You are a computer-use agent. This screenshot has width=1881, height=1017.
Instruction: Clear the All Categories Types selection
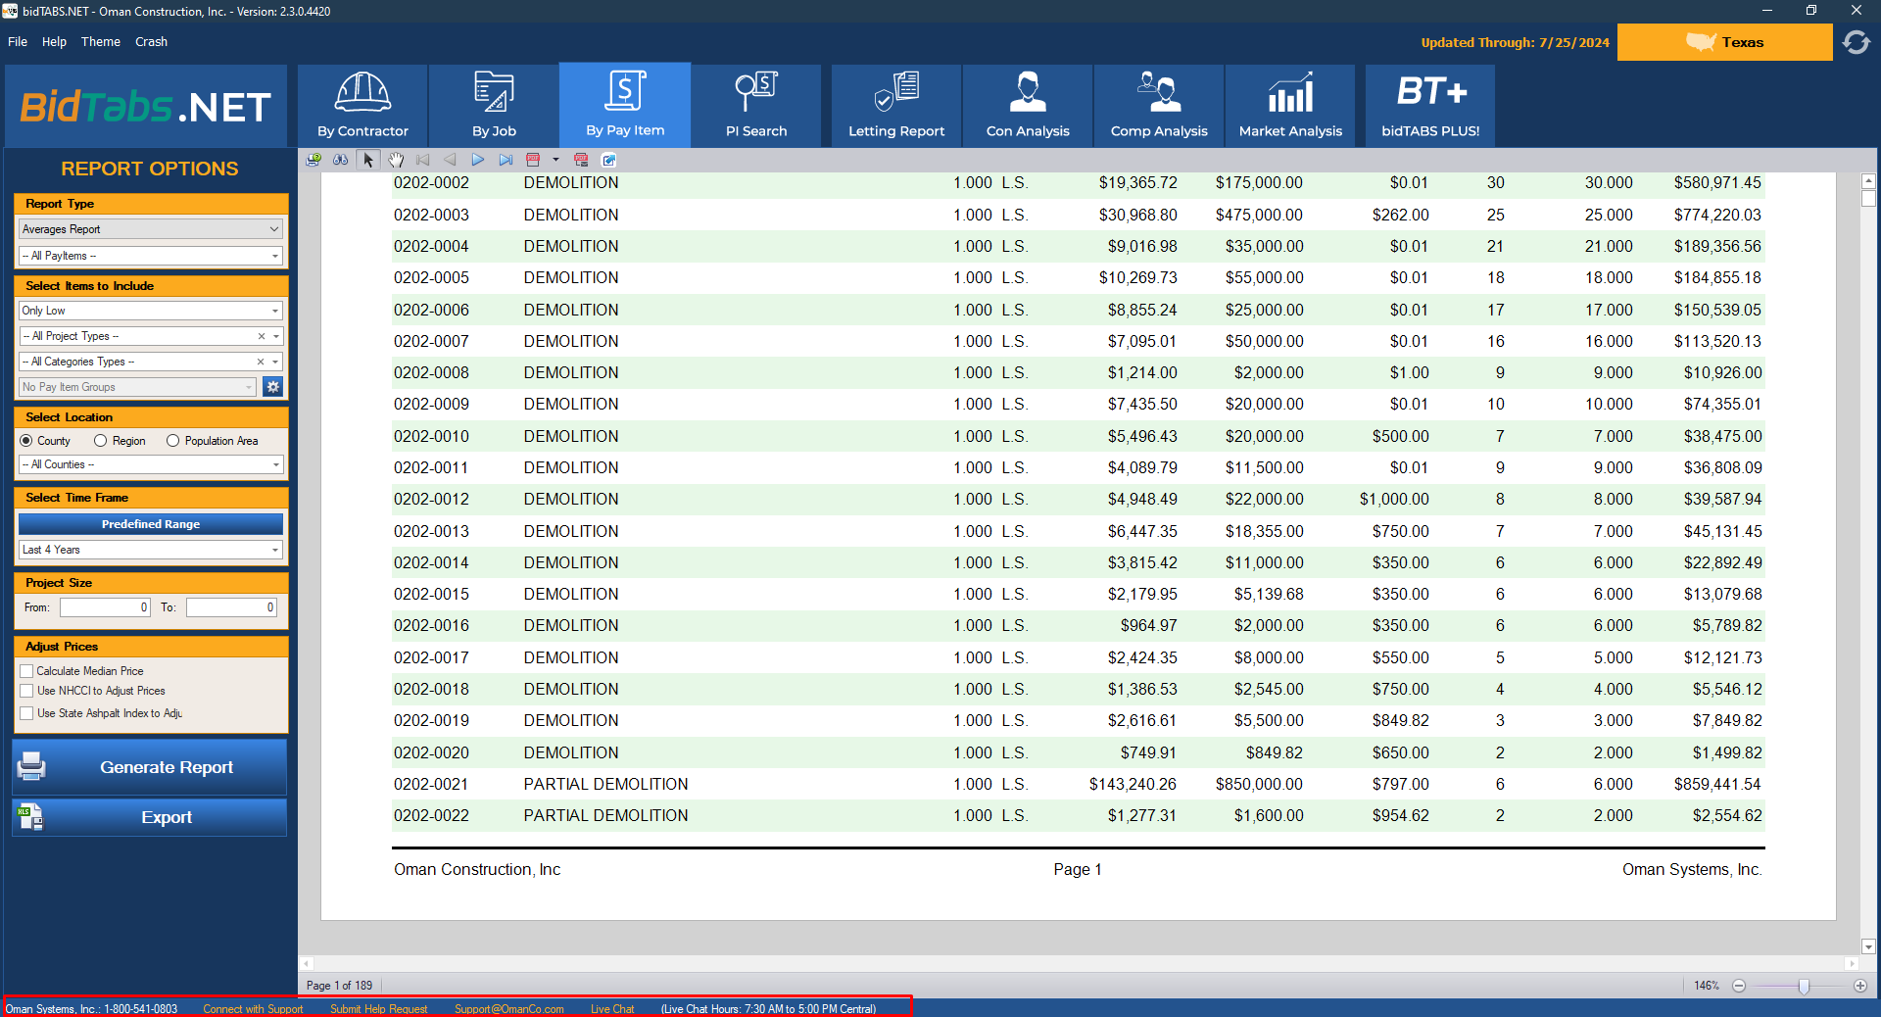pos(261,362)
